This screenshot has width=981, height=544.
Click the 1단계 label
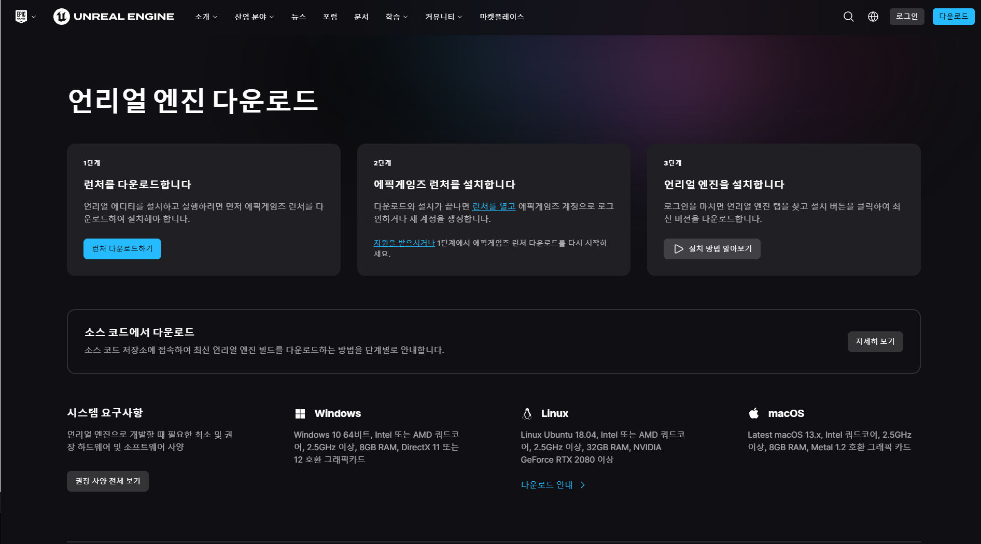[x=92, y=163]
